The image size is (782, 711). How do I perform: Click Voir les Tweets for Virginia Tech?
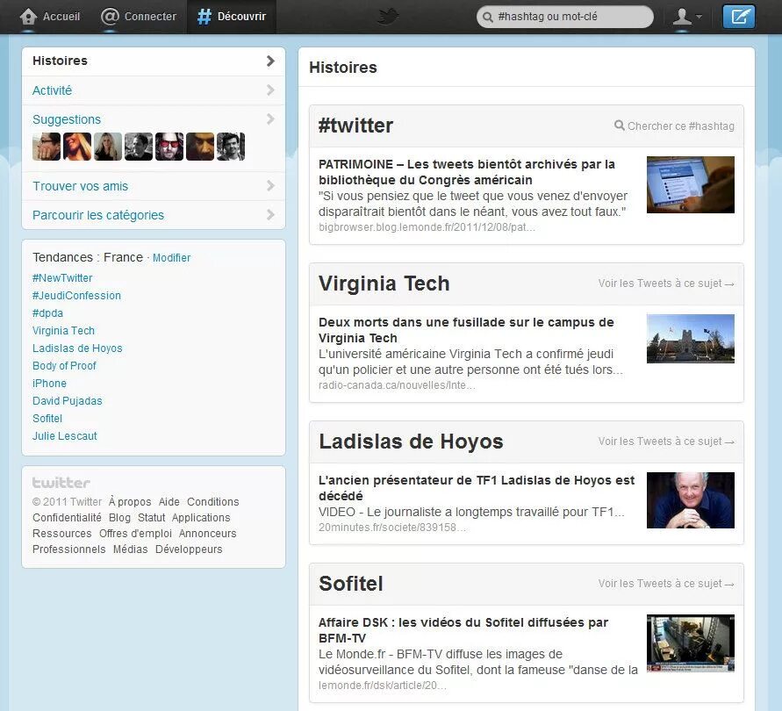[666, 284]
